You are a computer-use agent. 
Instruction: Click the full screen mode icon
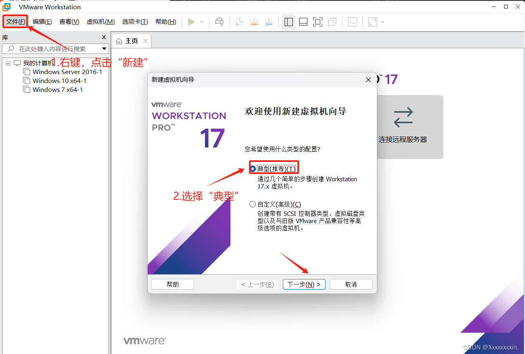pos(318,22)
